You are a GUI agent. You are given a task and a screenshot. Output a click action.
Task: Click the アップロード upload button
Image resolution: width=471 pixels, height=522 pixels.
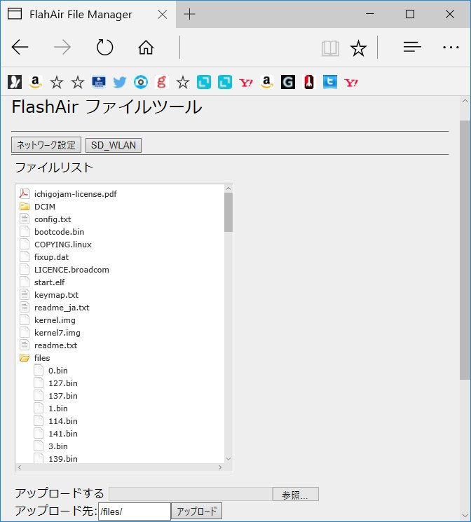(196, 511)
